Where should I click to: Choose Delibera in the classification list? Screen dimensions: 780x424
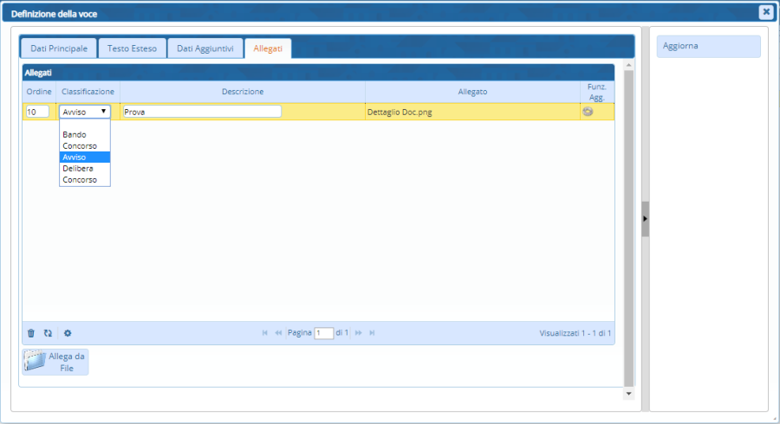[x=78, y=169]
